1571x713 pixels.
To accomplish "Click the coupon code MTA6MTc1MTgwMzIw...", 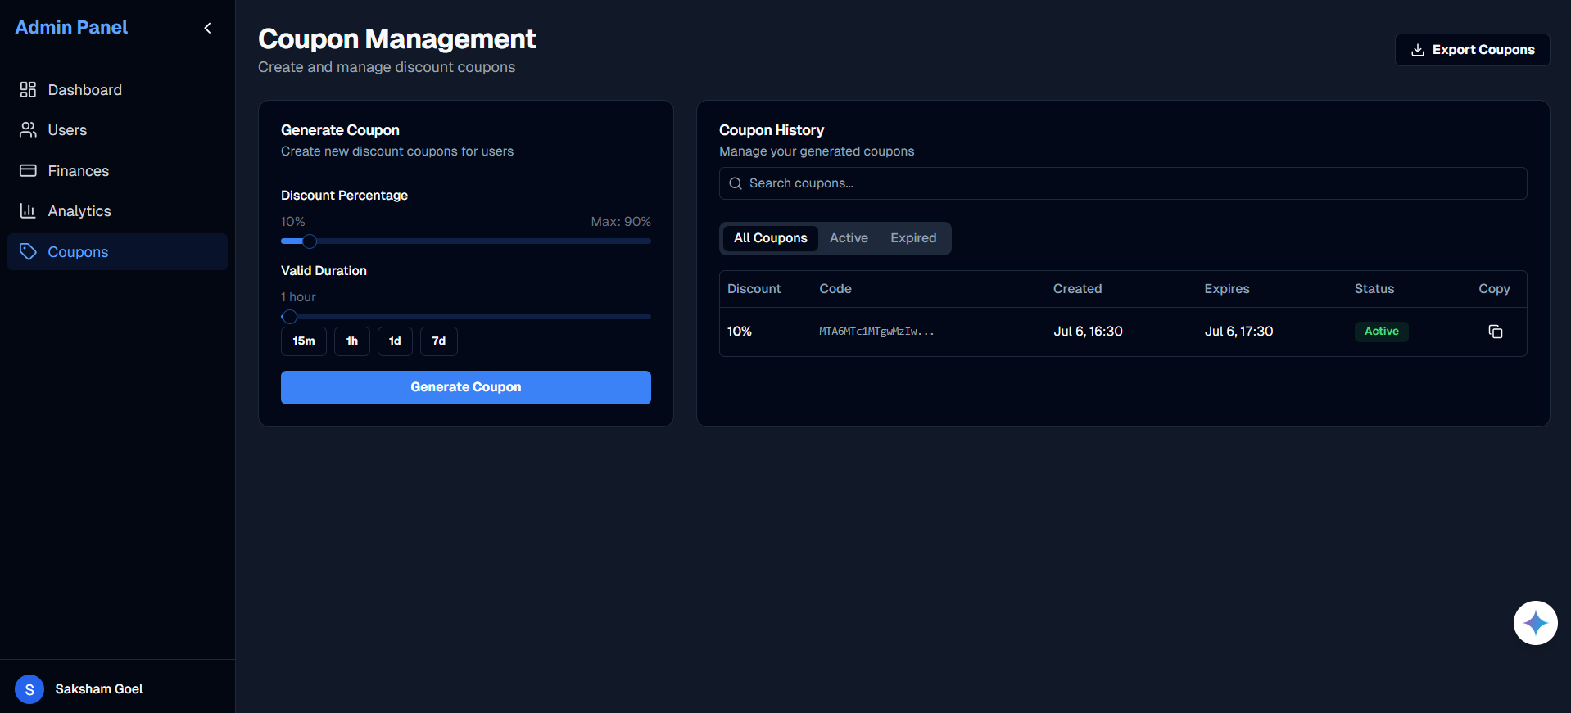I will [x=876, y=332].
